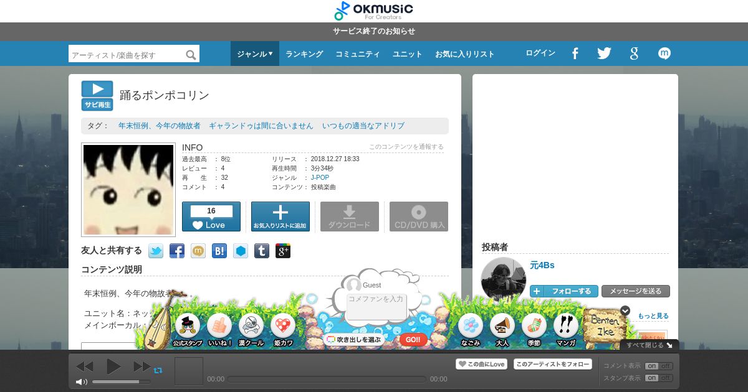
Task: Open サービス終了のお知らせ notice
Action: coord(374,31)
